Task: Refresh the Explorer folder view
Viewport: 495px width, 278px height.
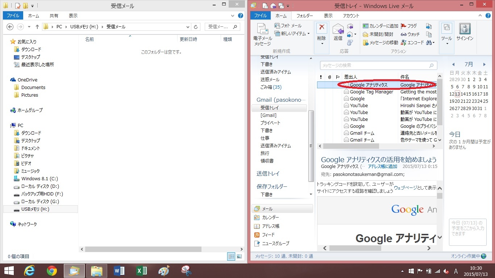Action: coord(196,27)
